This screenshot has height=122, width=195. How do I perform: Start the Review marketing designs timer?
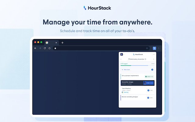[x=148, y=98]
